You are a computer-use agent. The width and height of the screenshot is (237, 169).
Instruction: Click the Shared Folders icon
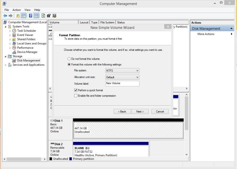(x=14, y=39)
